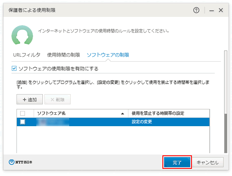Click 使用を禁止する時間帯の設定 column header
This screenshot has height=176, width=232.
tap(169, 114)
